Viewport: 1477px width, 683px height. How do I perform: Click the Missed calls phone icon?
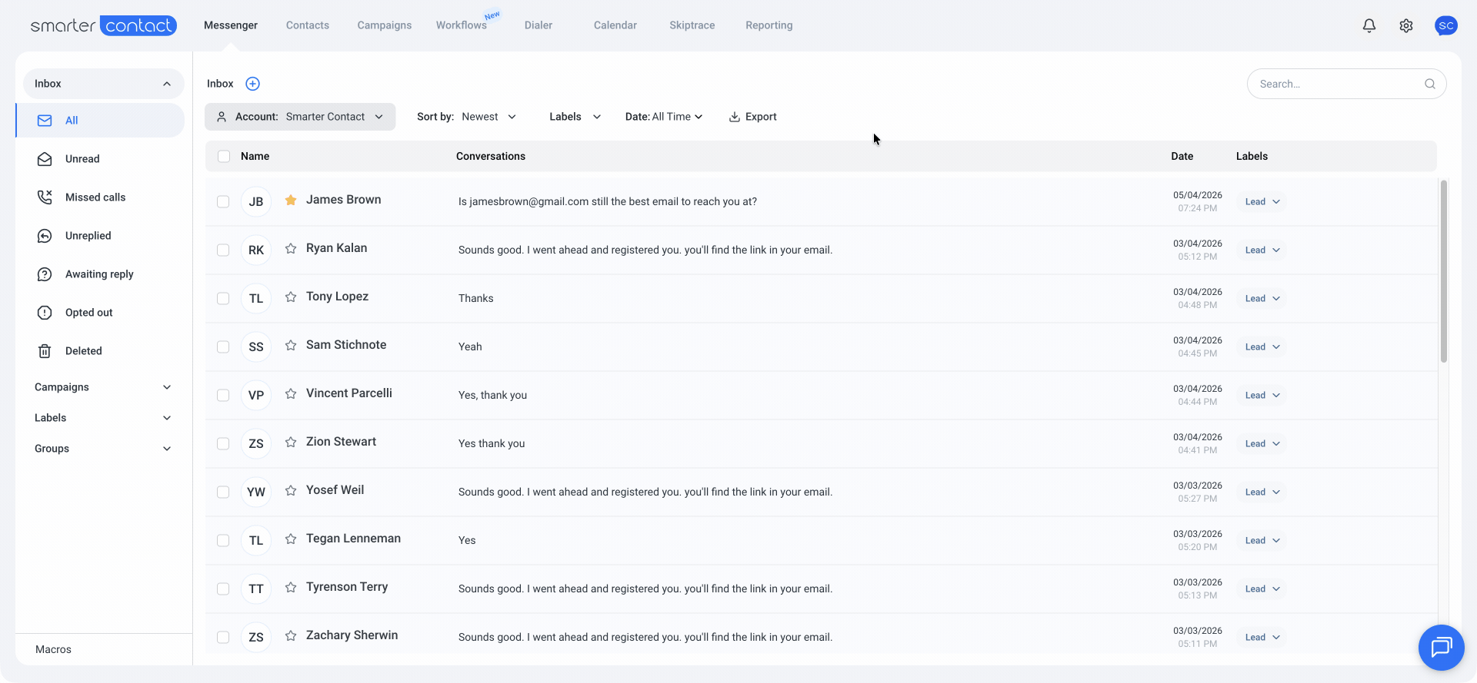pos(45,197)
